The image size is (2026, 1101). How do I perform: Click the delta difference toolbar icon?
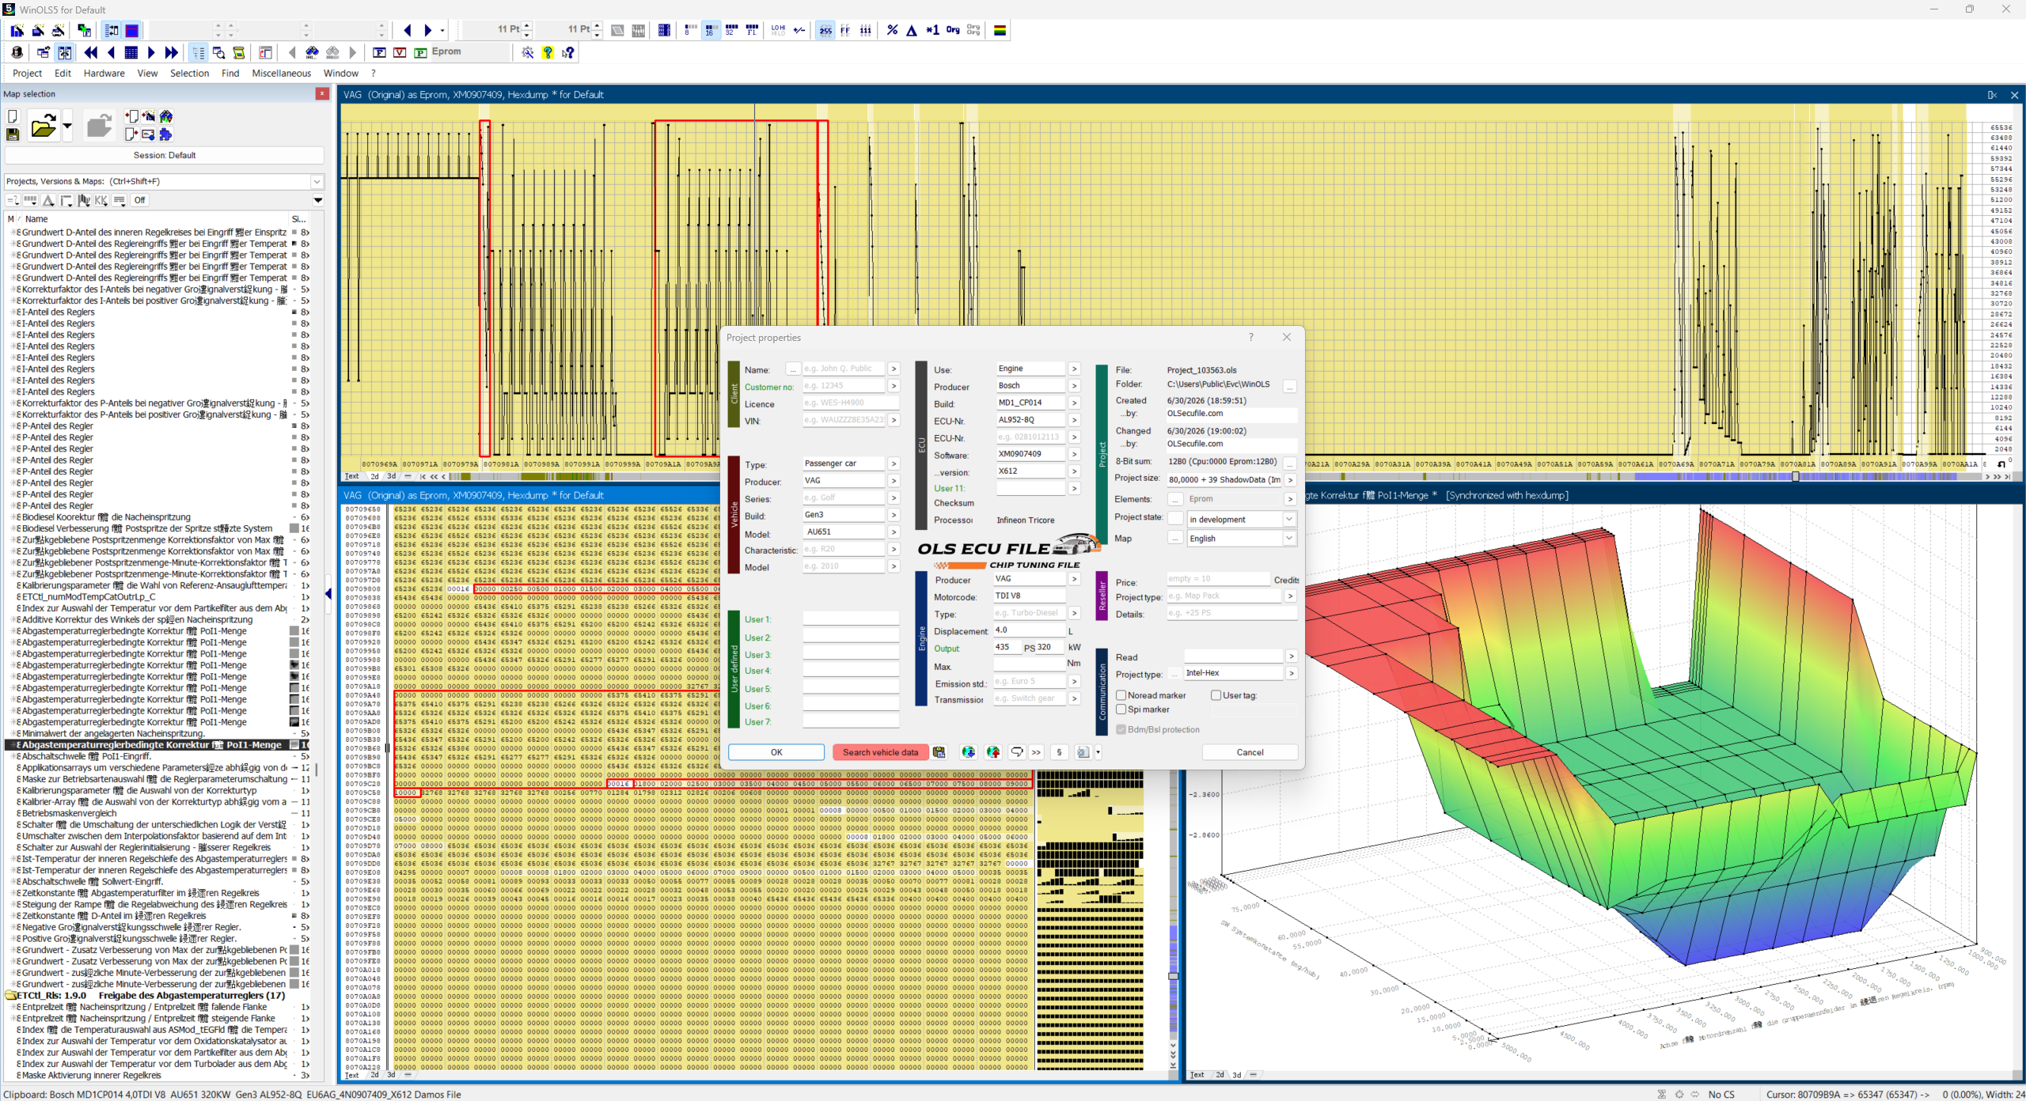[x=912, y=30]
